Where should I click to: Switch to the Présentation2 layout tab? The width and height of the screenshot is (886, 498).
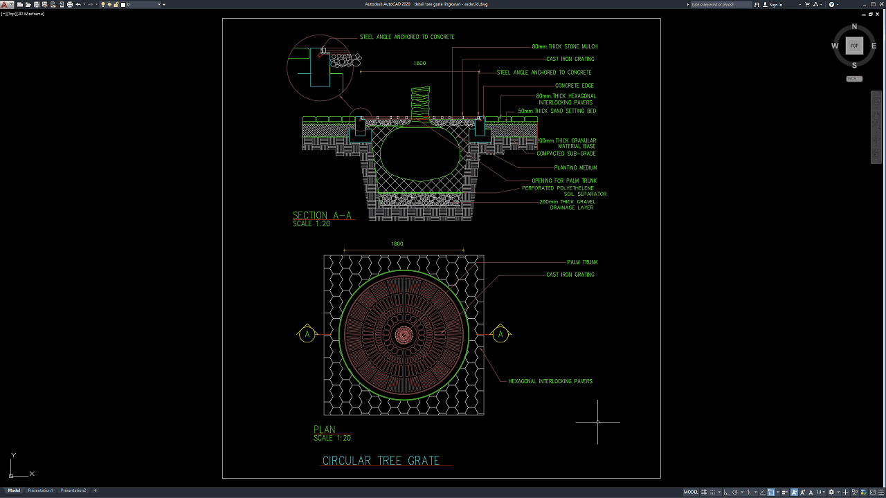[73, 490]
